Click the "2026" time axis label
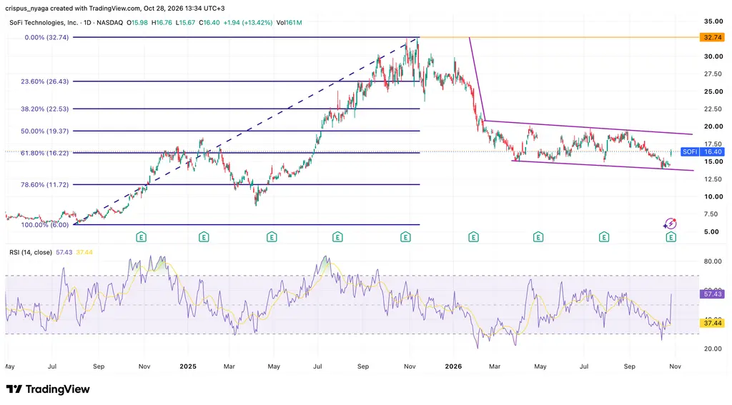Screen dimensions: 732x405 [453, 366]
